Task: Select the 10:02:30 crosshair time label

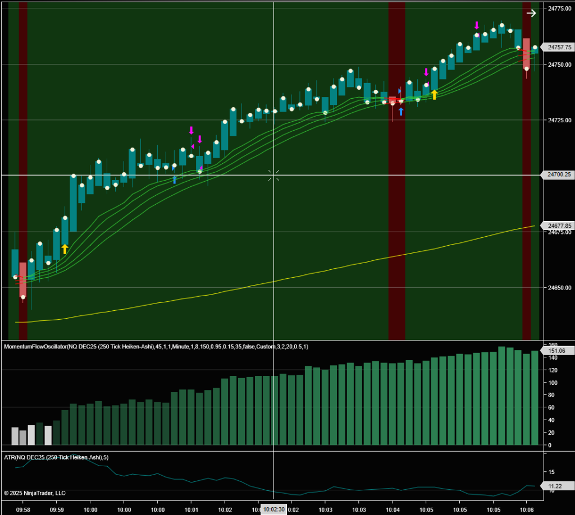Action: tap(273, 509)
